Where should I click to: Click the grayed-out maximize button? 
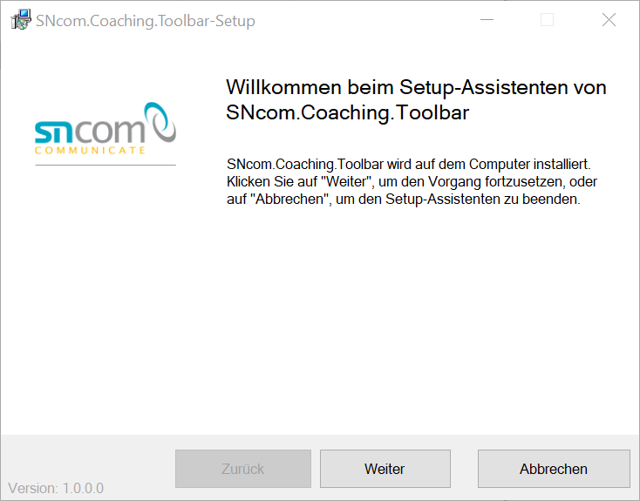click(547, 19)
